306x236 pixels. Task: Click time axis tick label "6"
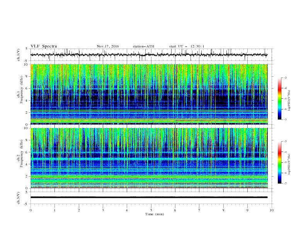click(x=175, y=210)
